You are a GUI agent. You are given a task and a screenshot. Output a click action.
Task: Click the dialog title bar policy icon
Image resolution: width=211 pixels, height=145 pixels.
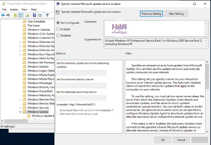coord(58,4)
